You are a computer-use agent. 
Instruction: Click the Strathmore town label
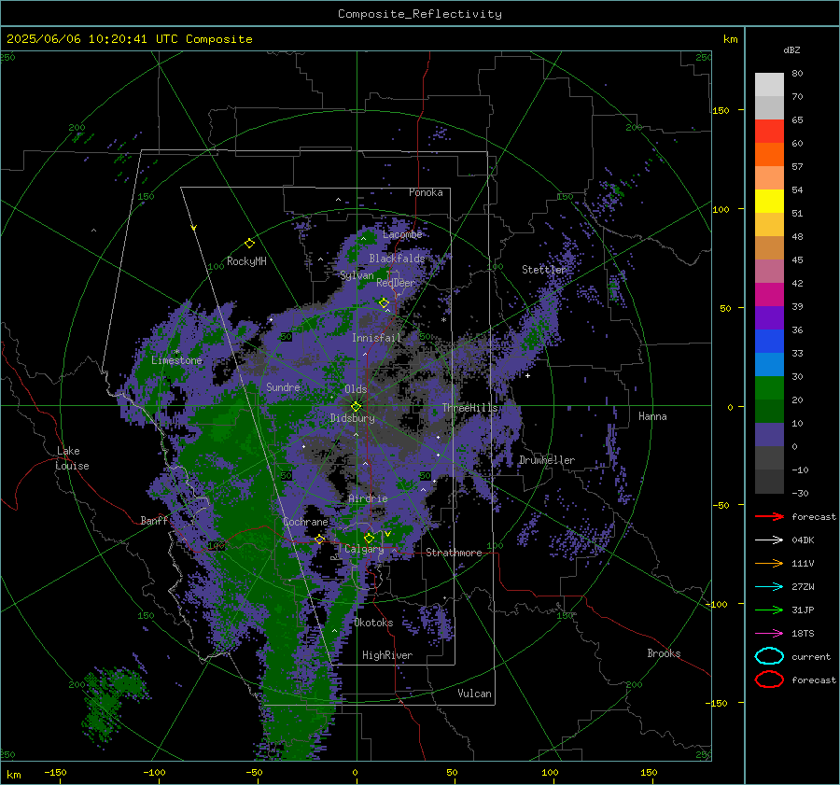[x=454, y=553]
